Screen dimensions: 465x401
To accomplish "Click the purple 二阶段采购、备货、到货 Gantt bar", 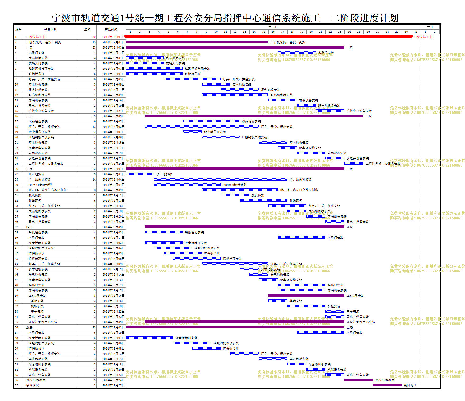I will tap(197, 42).
